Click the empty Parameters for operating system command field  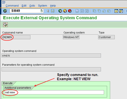click(51, 69)
